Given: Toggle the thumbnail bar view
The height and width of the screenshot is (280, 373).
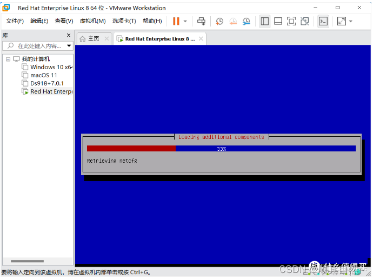Looking at the screenshot, I should (278, 21).
